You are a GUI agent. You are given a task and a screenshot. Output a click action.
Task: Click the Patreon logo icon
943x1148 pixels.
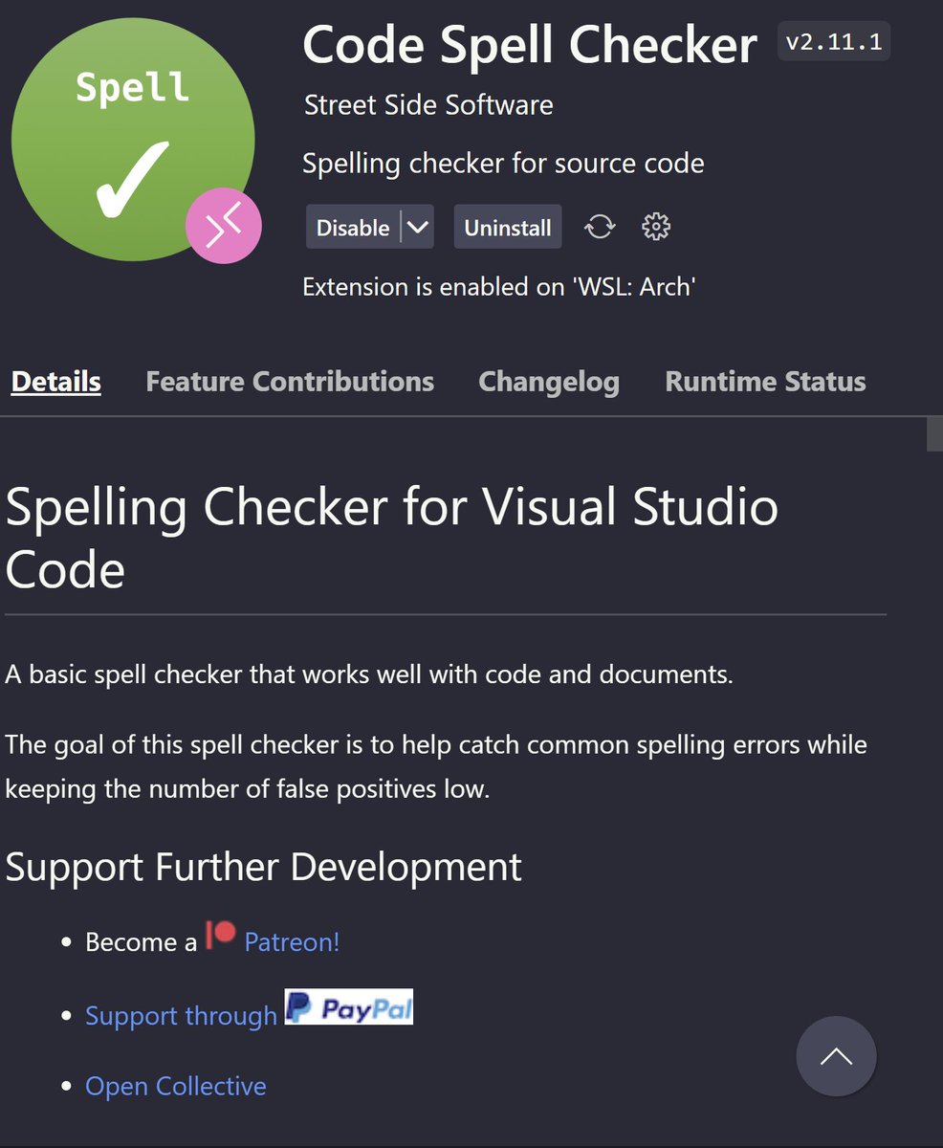click(x=221, y=935)
